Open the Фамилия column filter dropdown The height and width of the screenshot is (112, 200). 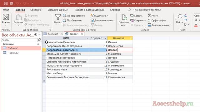[x=131, y=38]
